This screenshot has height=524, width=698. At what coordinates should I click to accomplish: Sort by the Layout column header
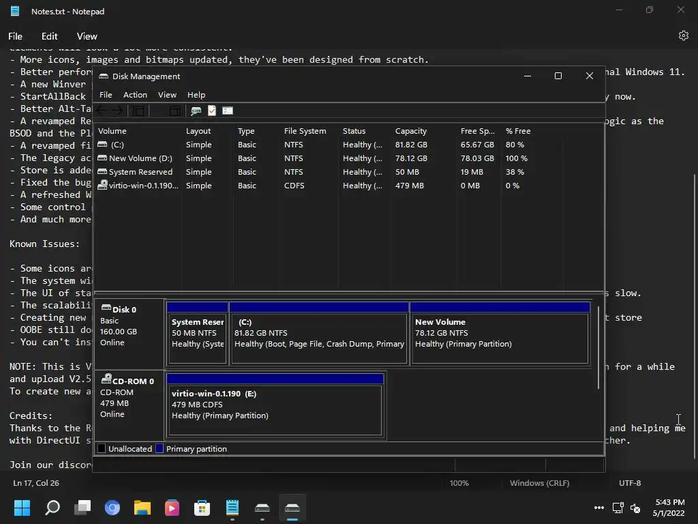[x=207, y=131]
